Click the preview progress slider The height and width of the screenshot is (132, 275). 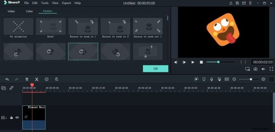pos(220,62)
